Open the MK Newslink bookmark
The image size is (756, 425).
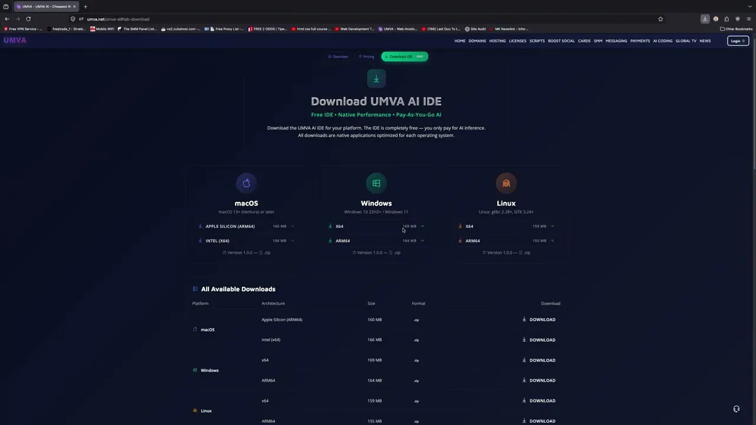coord(509,29)
